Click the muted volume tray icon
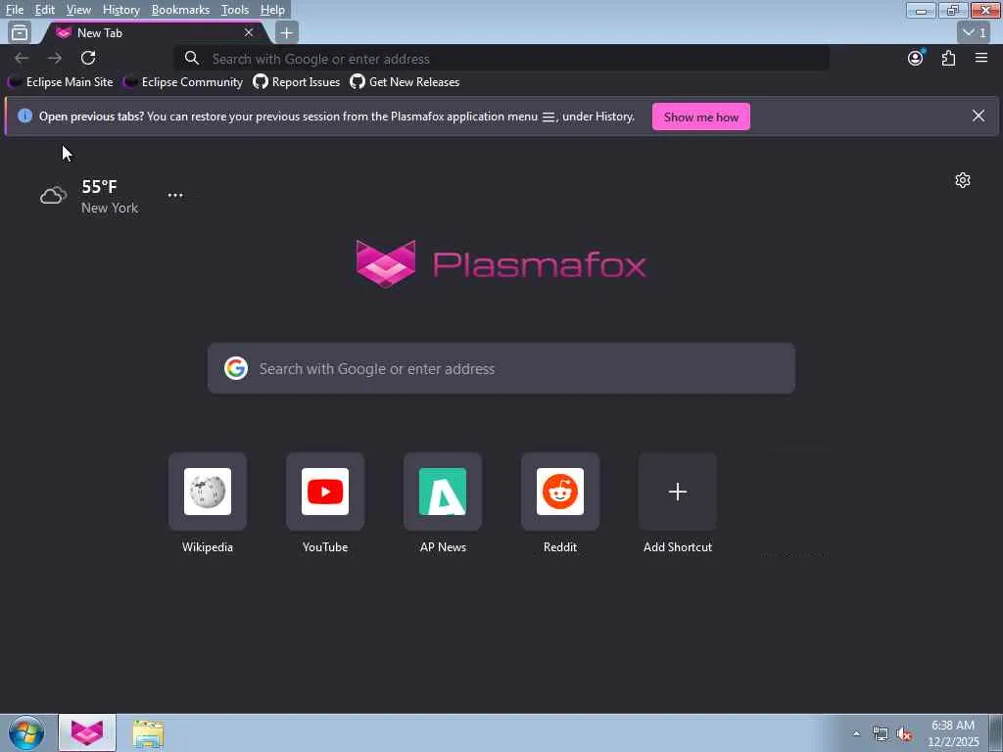This screenshot has width=1003, height=752. (x=904, y=734)
